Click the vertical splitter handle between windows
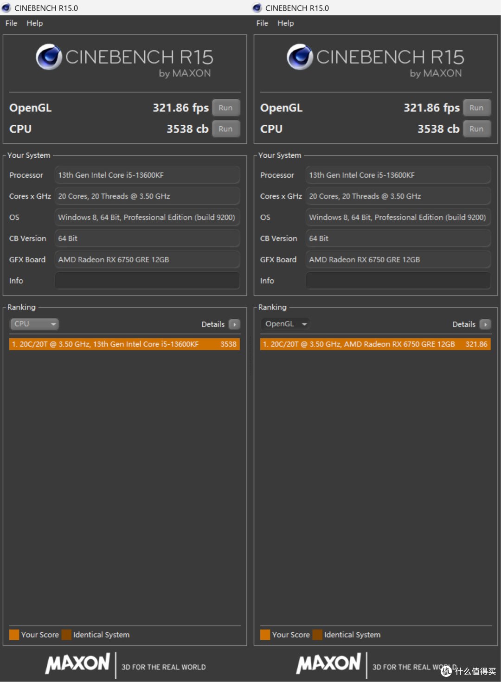Viewport: 501px width, 682px height. (x=250, y=357)
